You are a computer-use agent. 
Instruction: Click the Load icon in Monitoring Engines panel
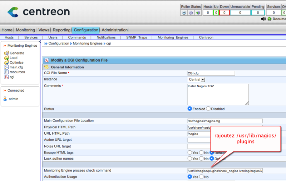pos(6,58)
